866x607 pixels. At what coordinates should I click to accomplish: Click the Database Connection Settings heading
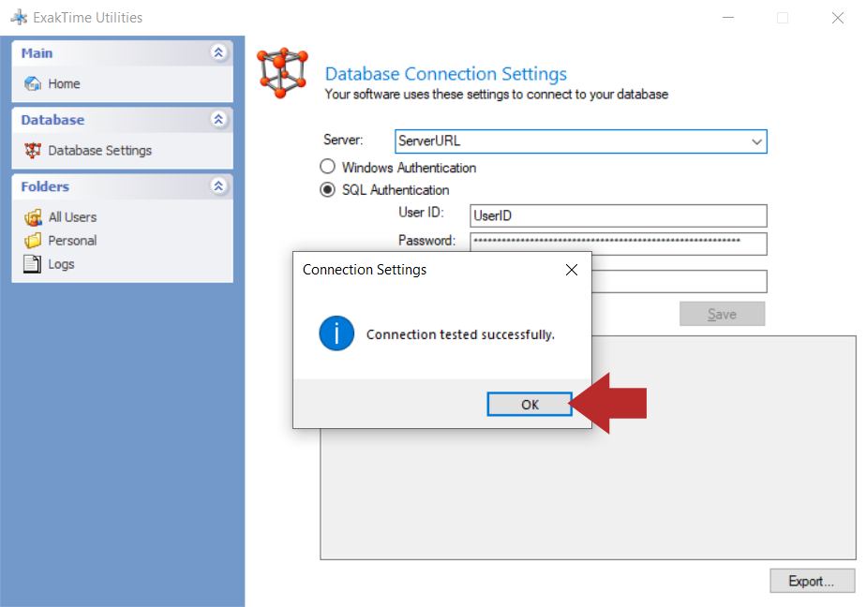tap(446, 73)
